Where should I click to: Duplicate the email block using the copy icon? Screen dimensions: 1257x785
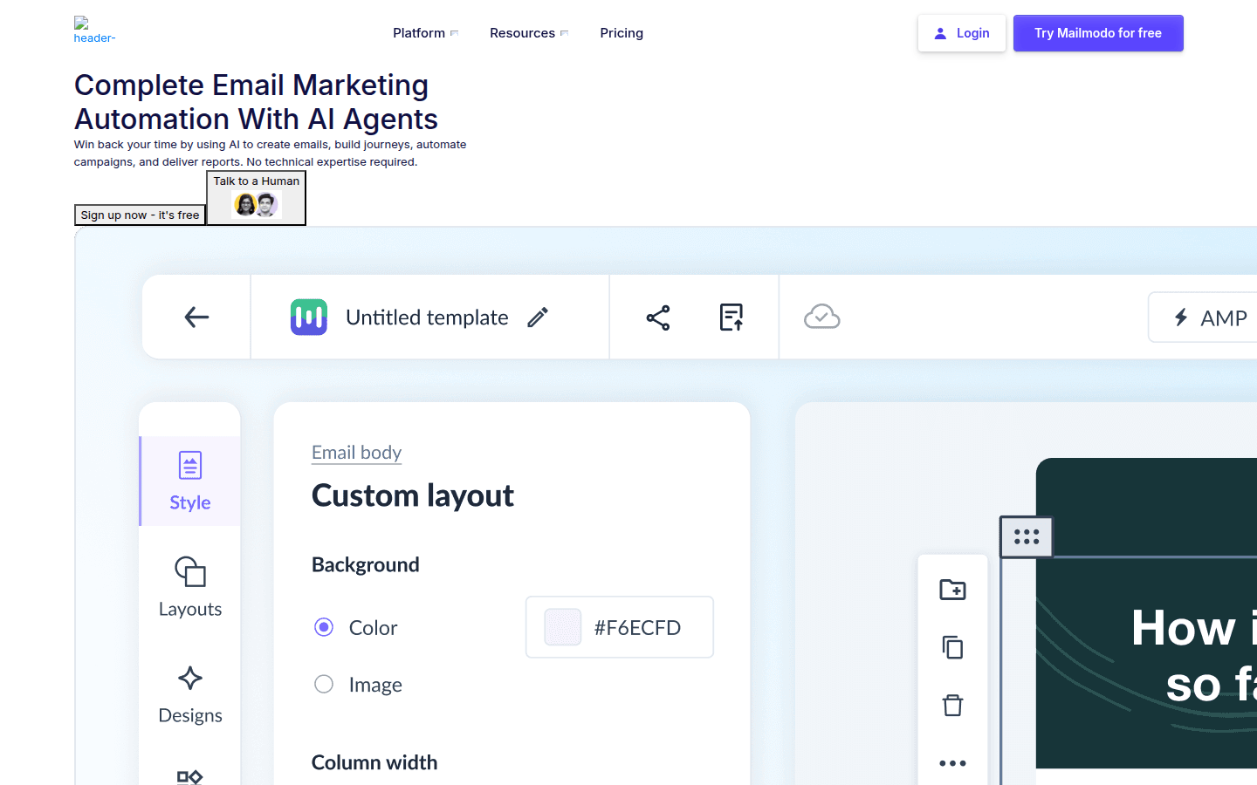coord(952,647)
